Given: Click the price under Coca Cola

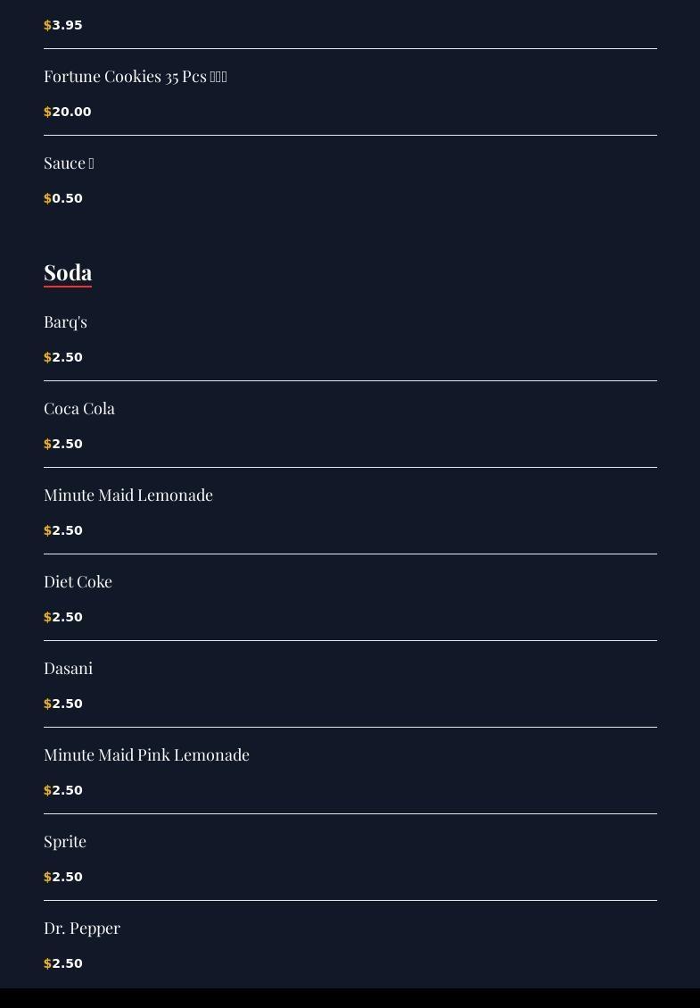Looking at the screenshot, I should [63, 445].
